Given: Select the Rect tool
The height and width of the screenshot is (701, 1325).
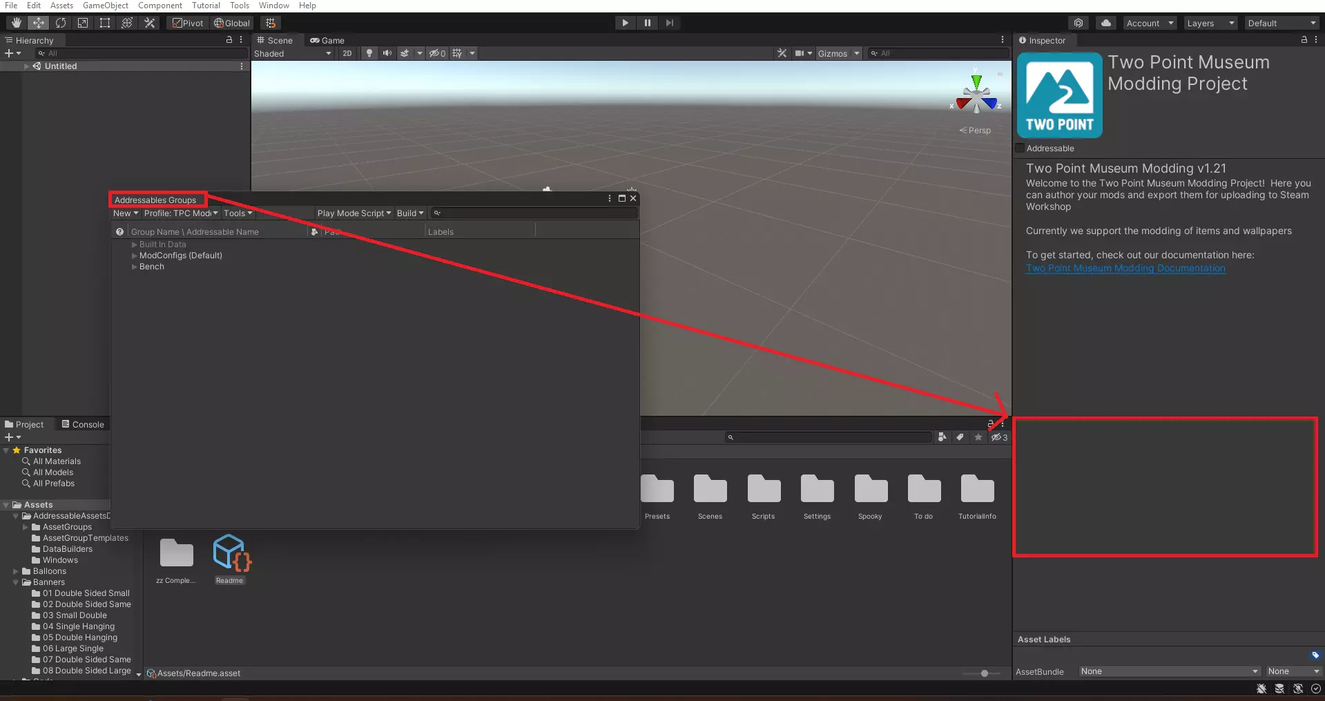Looking at the screenshot, I should point(104,23).
